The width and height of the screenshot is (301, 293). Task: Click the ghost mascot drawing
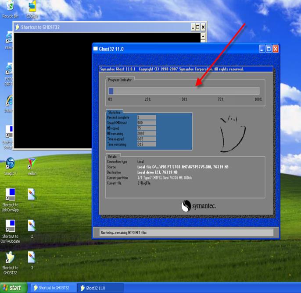(233, 134)
